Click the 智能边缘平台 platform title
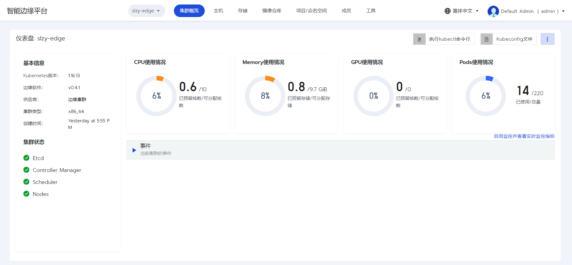The image size is (572, 265). pyautogui.click(x=27, y=11)
